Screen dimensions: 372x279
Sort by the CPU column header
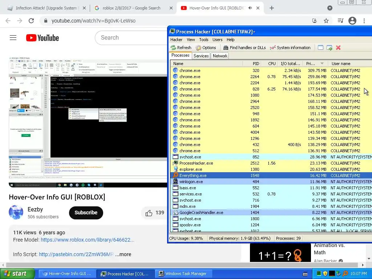coord(269,64)
